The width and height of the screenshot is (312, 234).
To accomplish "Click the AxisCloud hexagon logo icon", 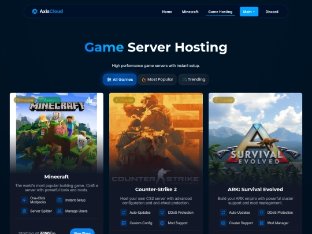I will (x=35, y=12).
